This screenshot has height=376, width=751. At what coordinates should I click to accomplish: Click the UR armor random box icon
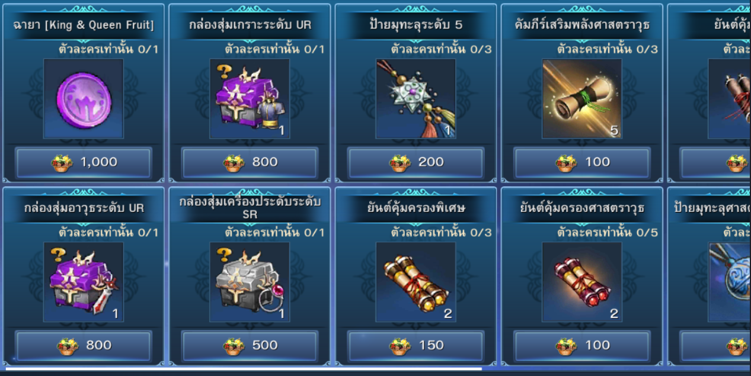coord(250,98)
